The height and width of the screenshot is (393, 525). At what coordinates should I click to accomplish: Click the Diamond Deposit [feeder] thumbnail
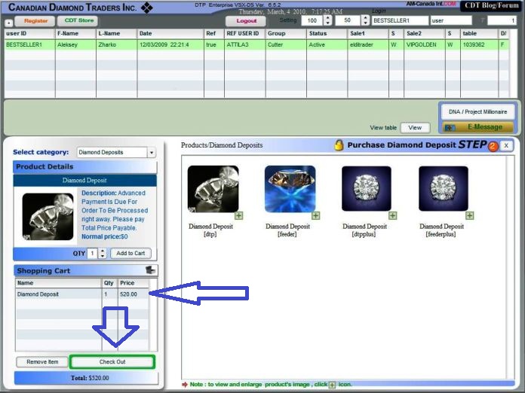coord(290,188)
